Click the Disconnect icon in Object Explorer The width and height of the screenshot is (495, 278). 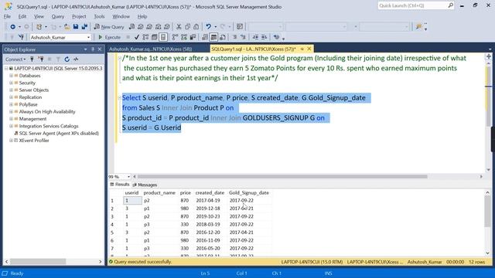[41, 59]
